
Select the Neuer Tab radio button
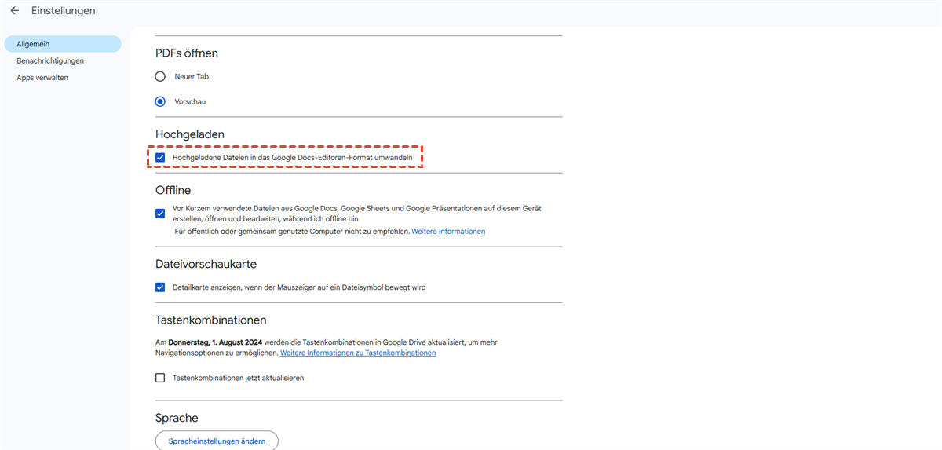(x=160, y=76)
